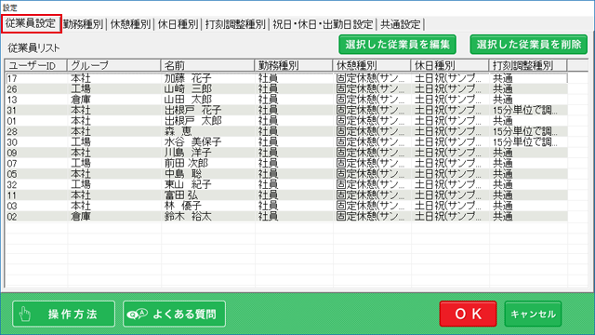Open the 従業員設定 tab
The image size is (595, 335).
click(x=31, y=24)
